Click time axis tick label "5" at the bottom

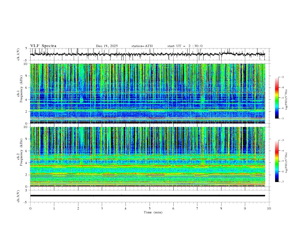(x=150, y=208)
